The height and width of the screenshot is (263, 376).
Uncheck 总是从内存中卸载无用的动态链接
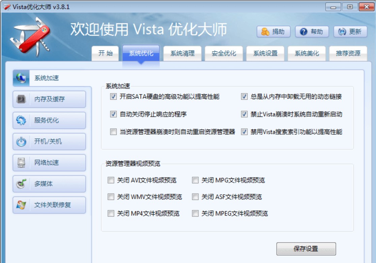point(244,97)
